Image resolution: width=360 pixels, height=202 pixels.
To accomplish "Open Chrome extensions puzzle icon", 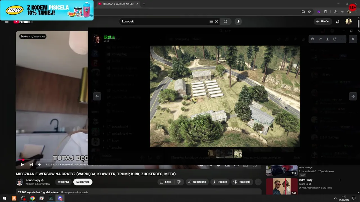I will pos(326,12).
